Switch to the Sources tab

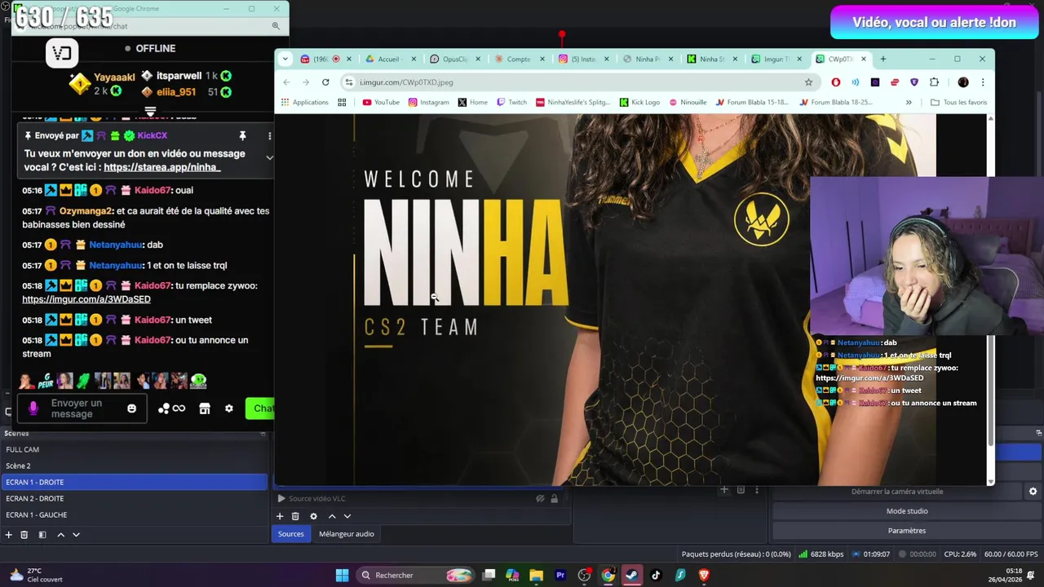click(290, 534)
